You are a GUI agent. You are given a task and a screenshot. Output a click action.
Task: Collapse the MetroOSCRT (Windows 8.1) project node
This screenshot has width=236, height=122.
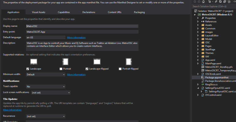click(x=195, y=15)
